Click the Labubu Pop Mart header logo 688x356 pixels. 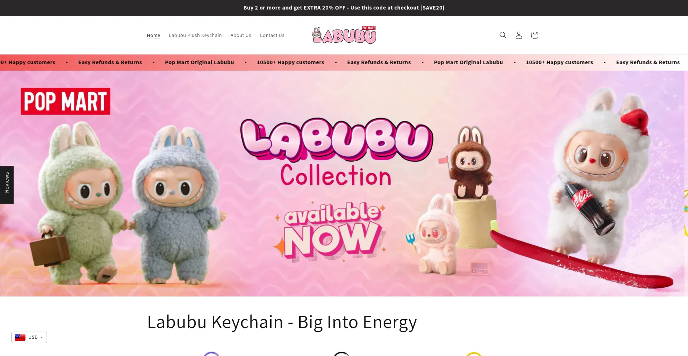click(344, 35)
